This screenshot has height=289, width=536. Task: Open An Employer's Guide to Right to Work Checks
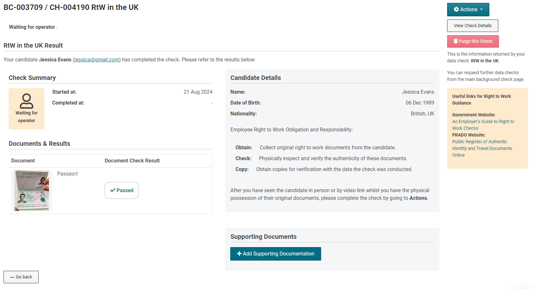click(x=483, y=125)
